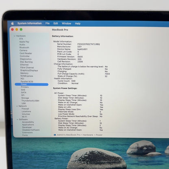169x169 pixels.
Task: Select Fibre Channel in the sidebar
Action: [x=27, y=67]
